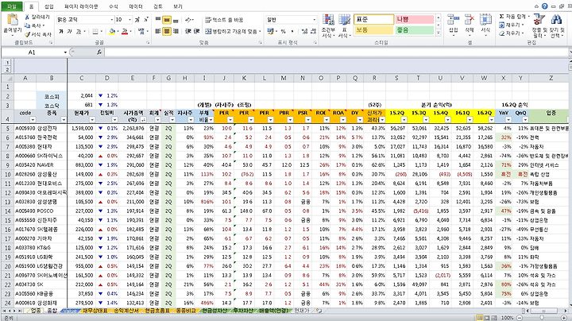
Task: Toggle bottom vertical alignment
Action: pyautogui.click(x=176, y=20)
